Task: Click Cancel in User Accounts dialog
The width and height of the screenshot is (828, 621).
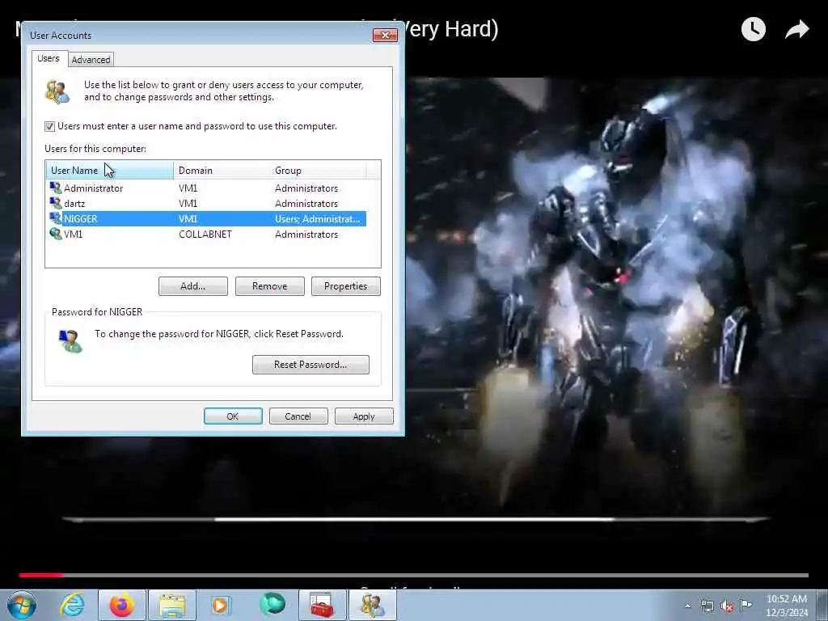Action: (x=298, y=416)
